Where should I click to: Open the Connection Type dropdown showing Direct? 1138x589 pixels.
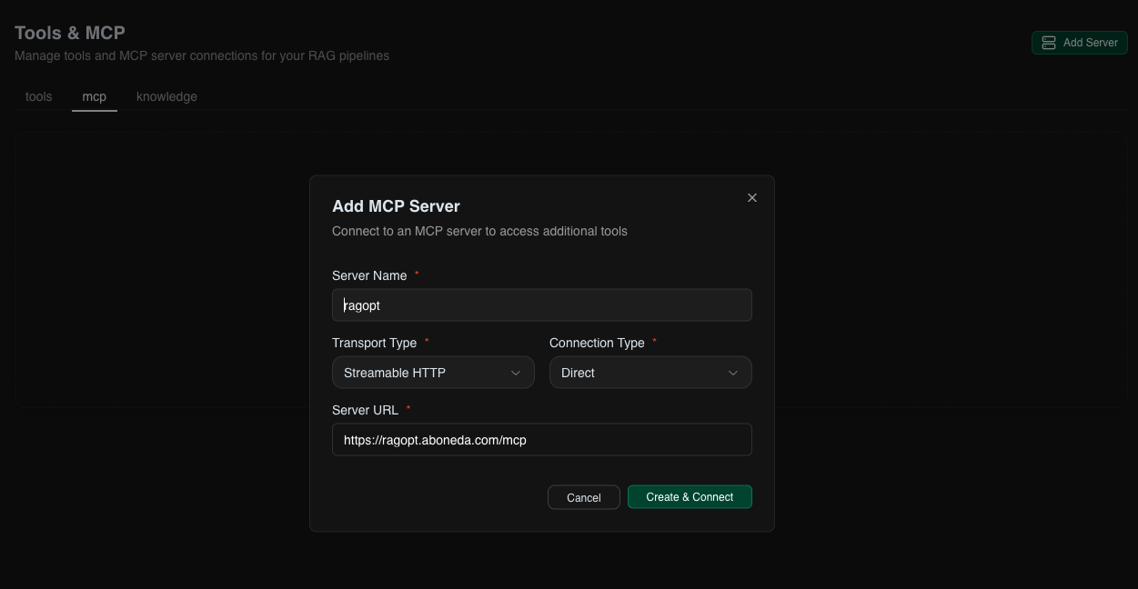pos(650,373)
